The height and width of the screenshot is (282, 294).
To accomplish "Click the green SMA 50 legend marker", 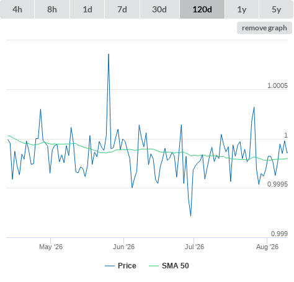I will point(154,266).
